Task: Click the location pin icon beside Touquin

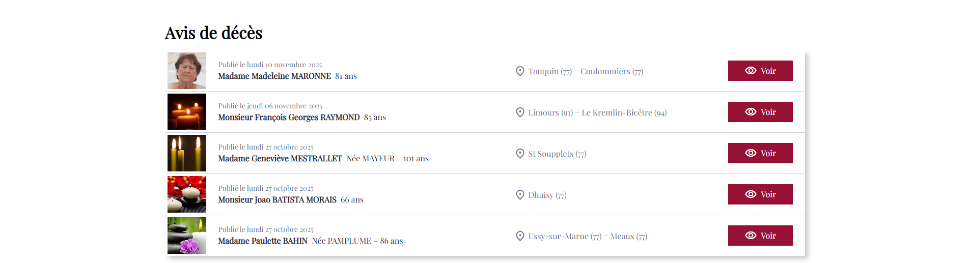Action: click(x=520, y=71)
